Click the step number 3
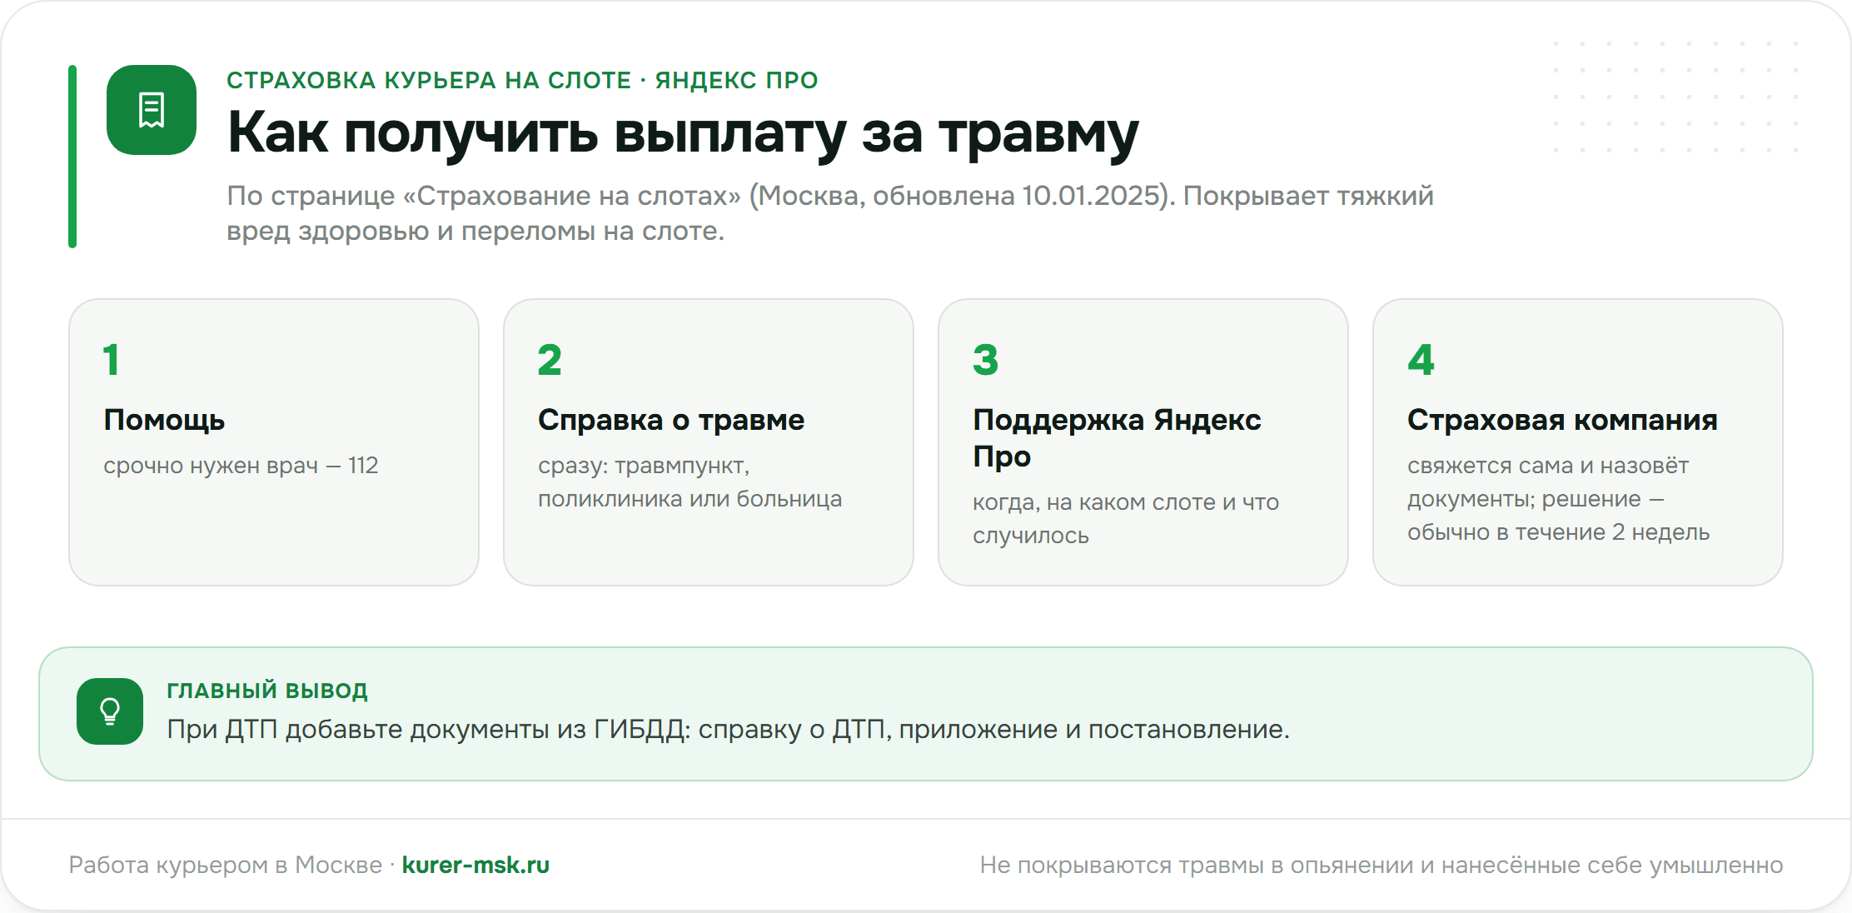The height and width of the screenshot is (913, 1852). (985, 360)
